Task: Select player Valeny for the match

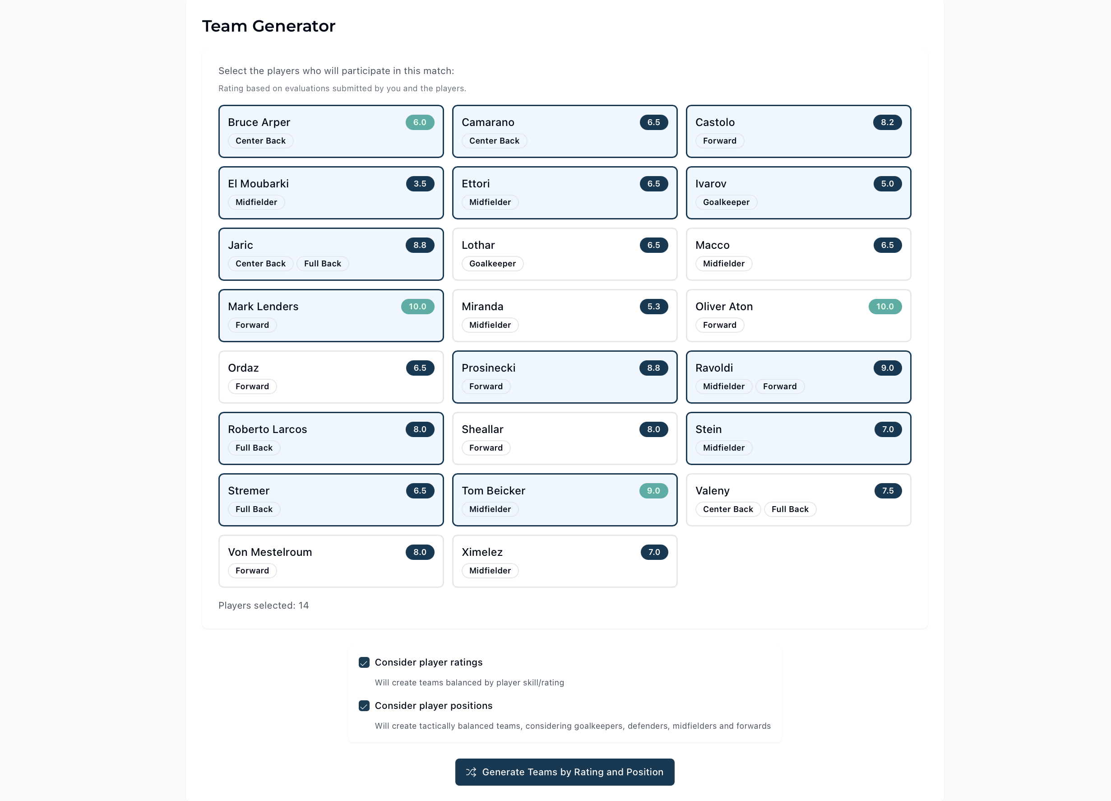Action: tap(798, 499)
